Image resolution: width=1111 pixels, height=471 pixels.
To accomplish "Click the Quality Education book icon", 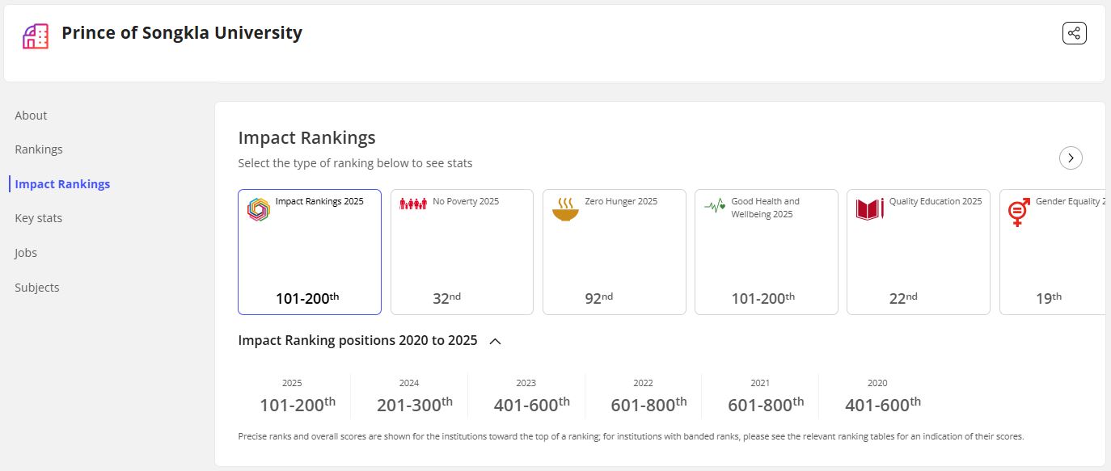I will click(x=869, y=209).
